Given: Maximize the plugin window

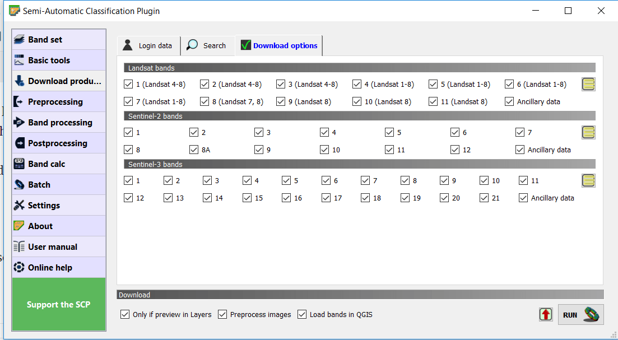Looking at the screenshot, I should 568,11.
